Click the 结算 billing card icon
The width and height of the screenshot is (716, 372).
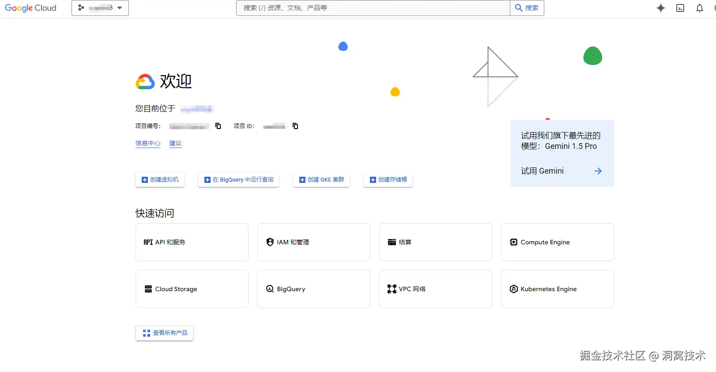tap(392, 242)
